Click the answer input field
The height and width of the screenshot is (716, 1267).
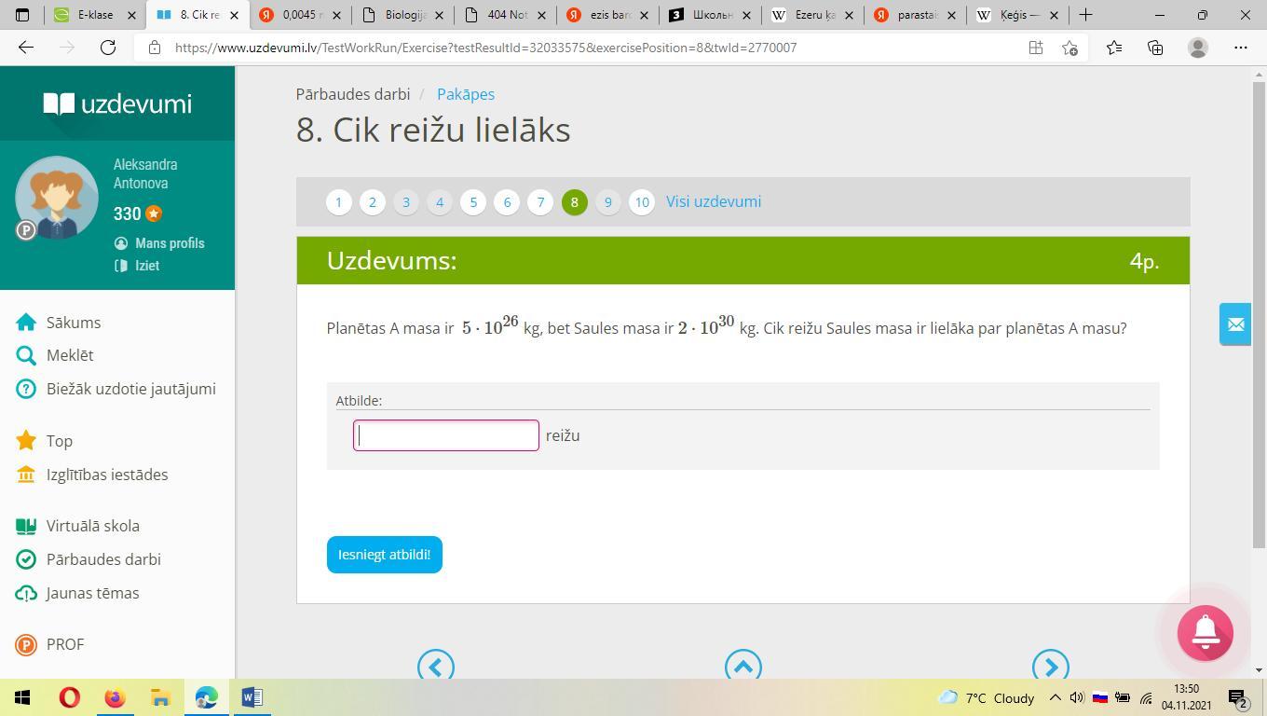point(446,435)
